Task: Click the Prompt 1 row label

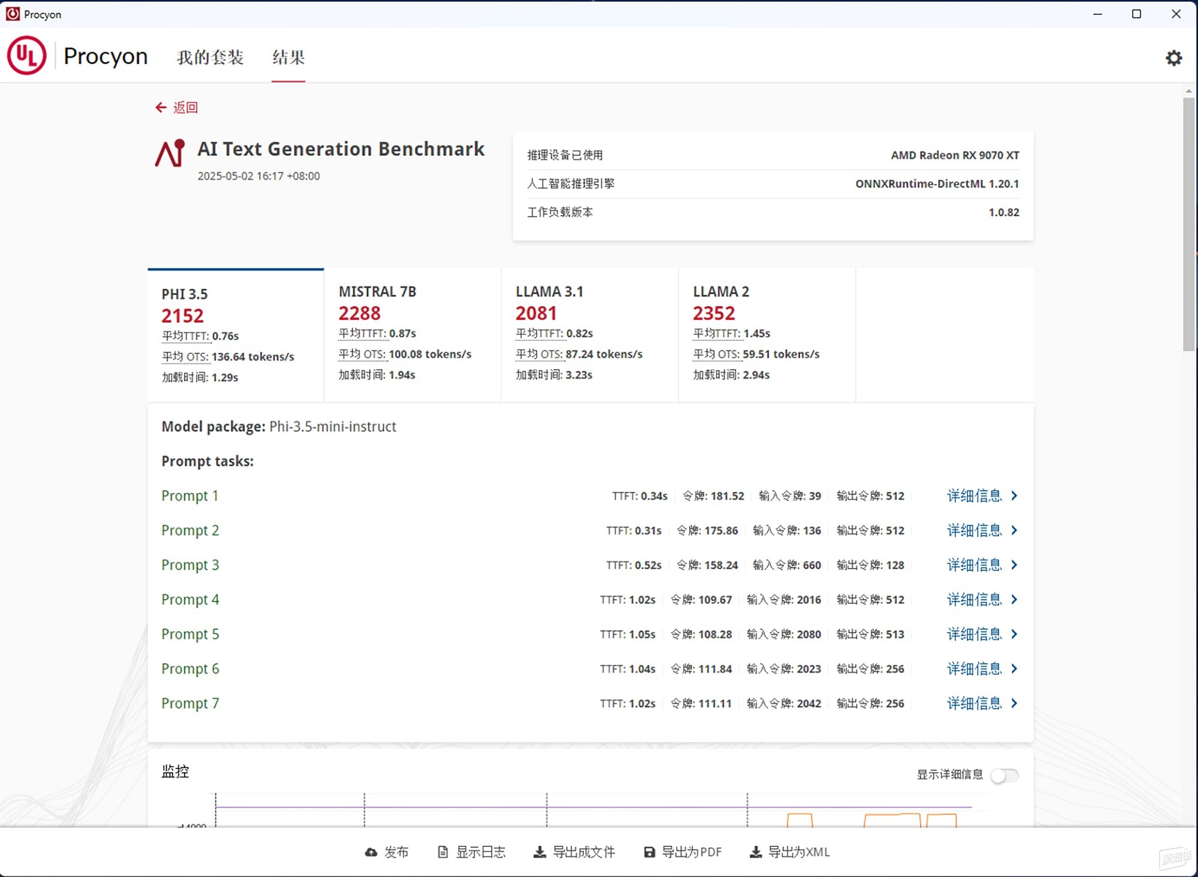Action: click(x=190, y=496)
